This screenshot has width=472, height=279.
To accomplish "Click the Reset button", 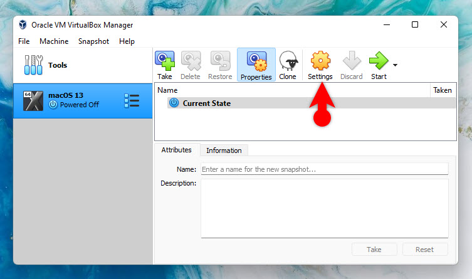I will point(425,250).
